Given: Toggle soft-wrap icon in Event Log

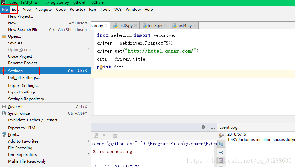Looking at the screenshot, I should [221, 152].
